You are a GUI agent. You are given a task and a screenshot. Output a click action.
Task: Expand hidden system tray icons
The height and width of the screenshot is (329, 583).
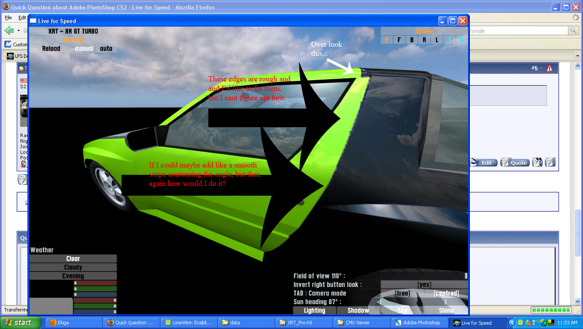(x=512, y=323)
